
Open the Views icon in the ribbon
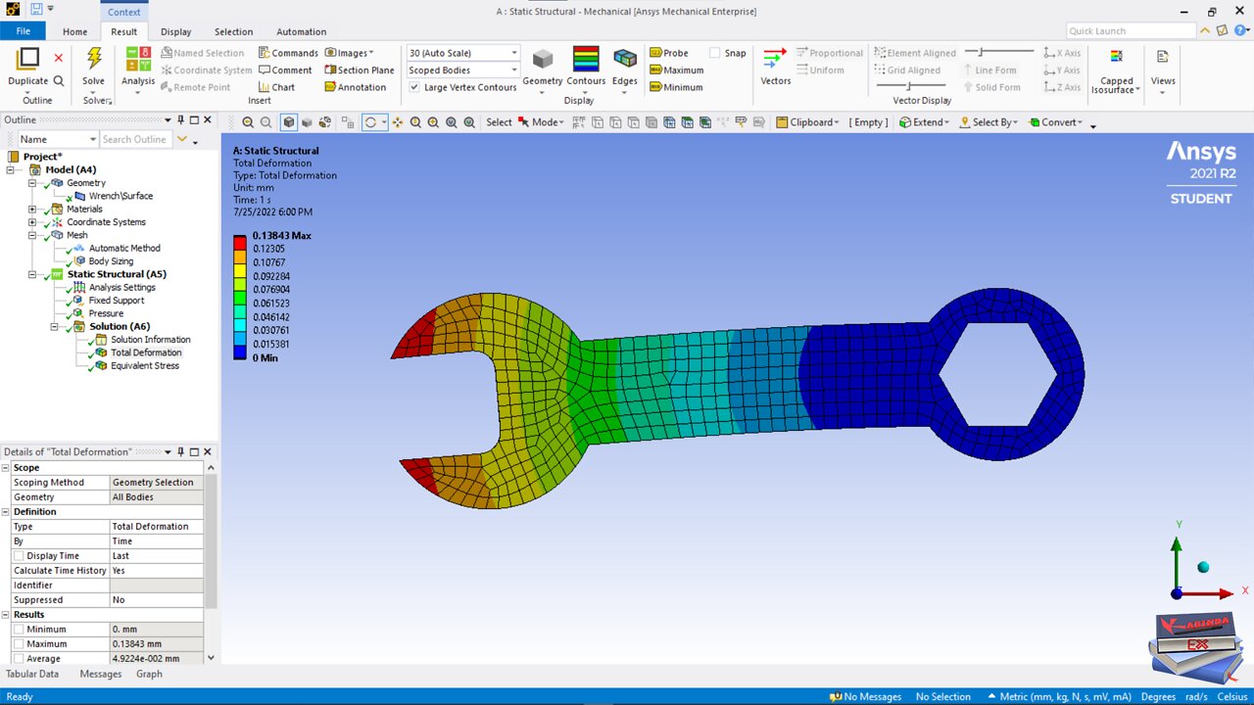pos(1163,57)
